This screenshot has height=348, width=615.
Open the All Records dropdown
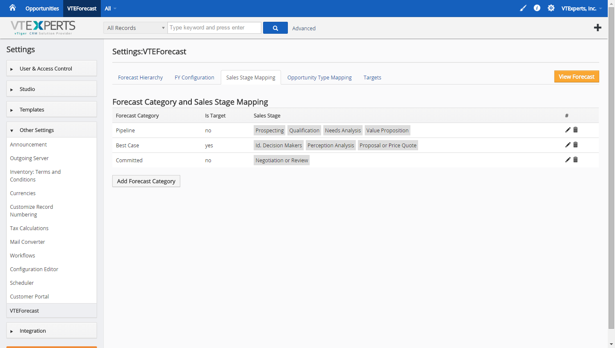(135, 28)
